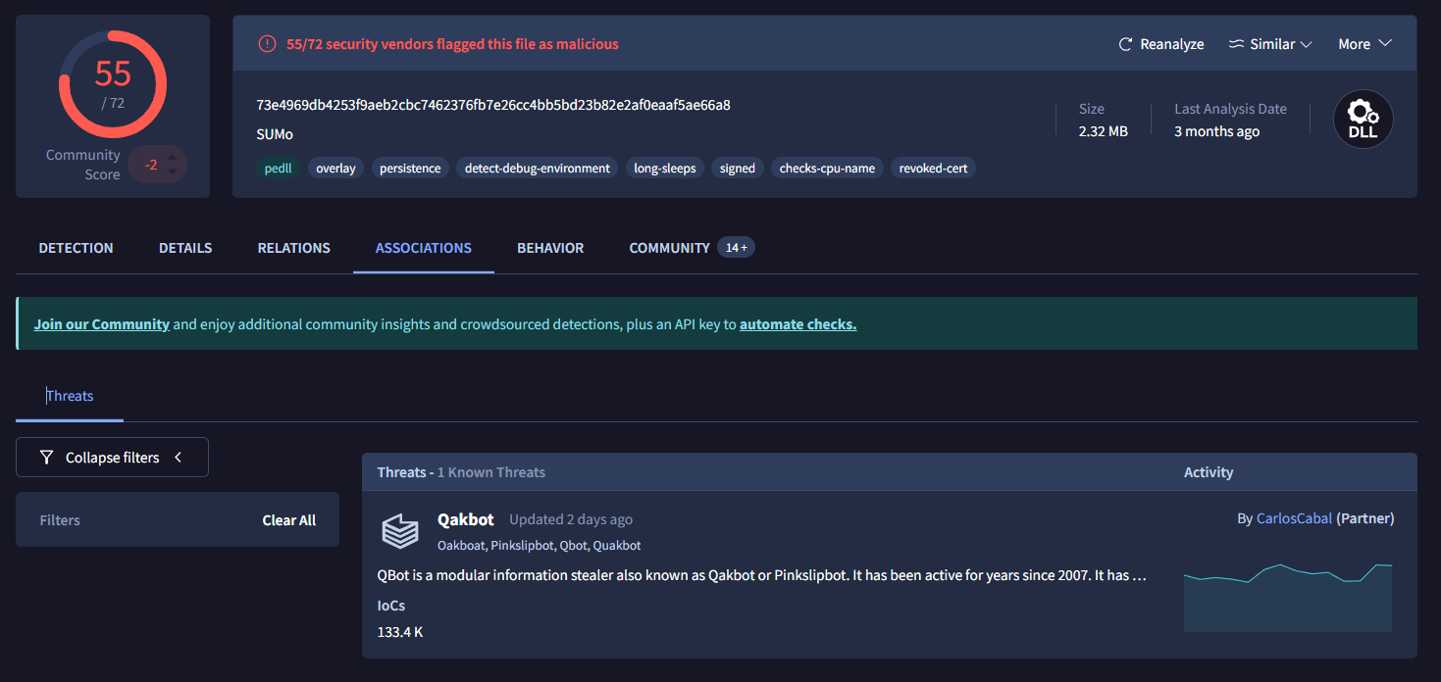Open the DETAILS tab
1441x682 pixels.
pos(185,248)
